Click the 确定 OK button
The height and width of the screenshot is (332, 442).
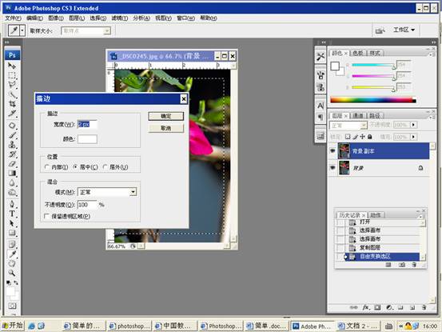[x=165, y=116]
